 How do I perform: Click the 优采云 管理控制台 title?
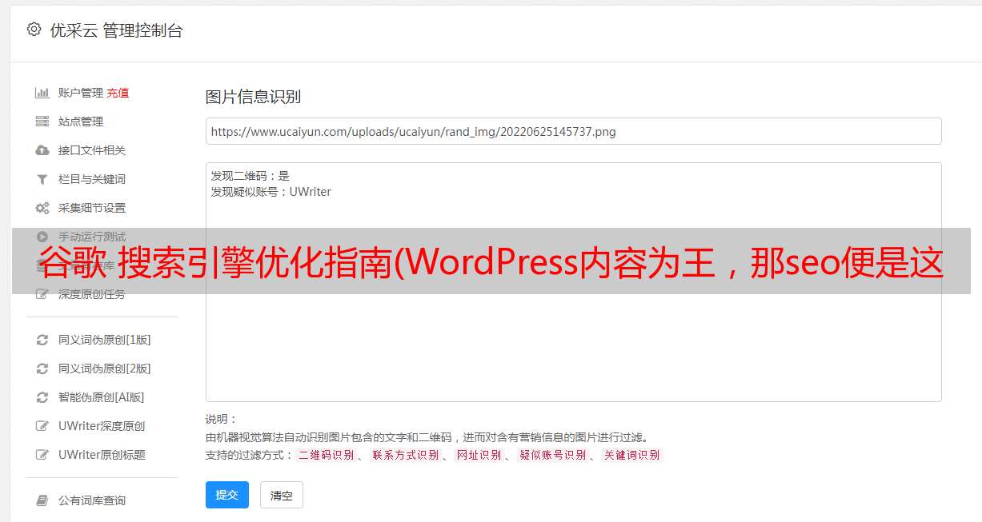point(116,30)
